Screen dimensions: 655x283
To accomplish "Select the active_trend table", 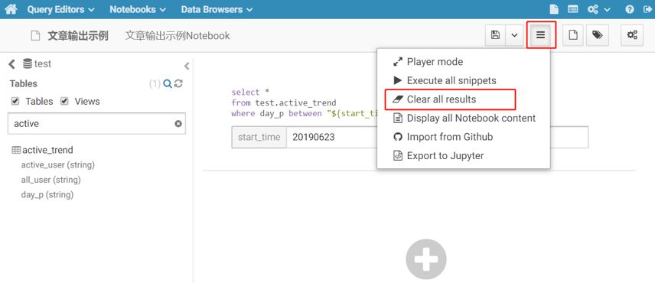I will point(47,150).
